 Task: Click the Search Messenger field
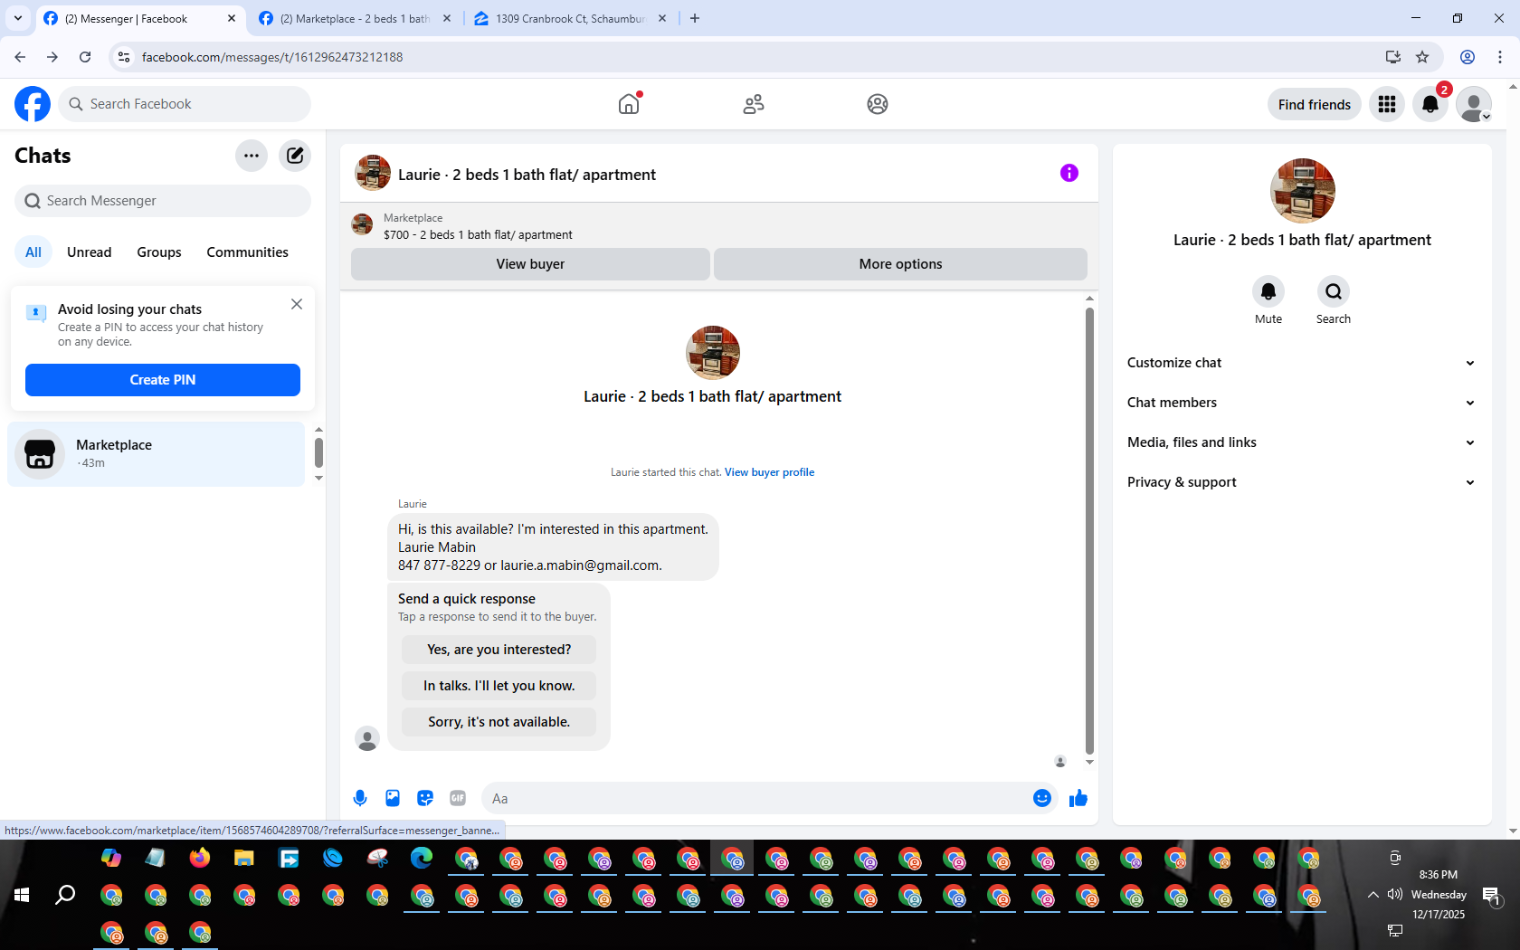point(163,201)
